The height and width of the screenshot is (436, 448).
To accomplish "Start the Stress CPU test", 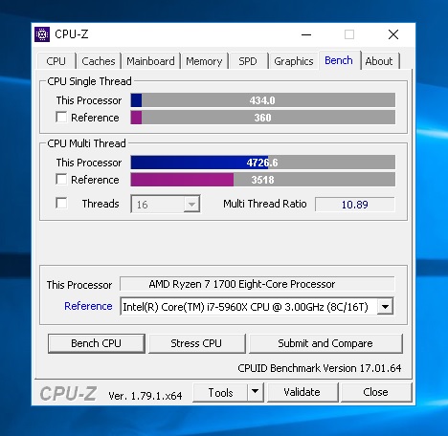I will 196,343.
